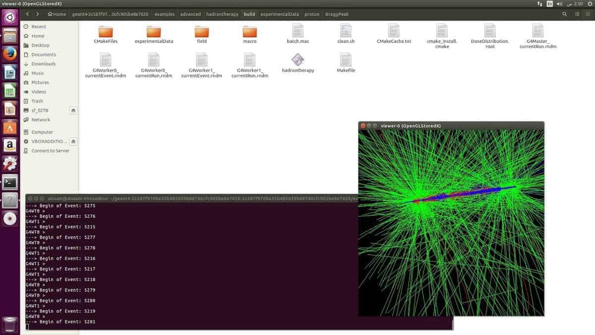The image size is (595, 335).
Task: Select the G4Worker0_currentRun.rndm file
Action: pos(154,66)
